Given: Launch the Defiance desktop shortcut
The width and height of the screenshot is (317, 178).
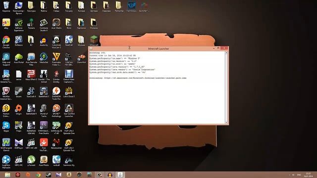Looking at the screenshot, I should [x=19, y=41].
